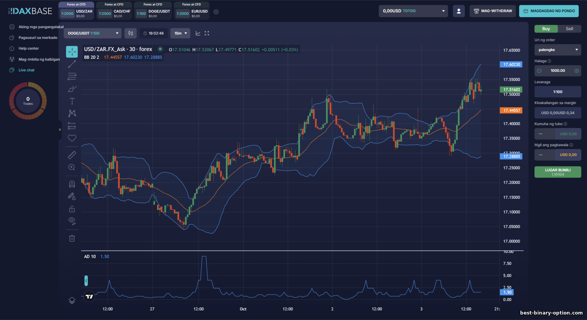Open the 15m timeframe dropdown
Viewport: 587px width, 320px height.
tap(180, 33)
